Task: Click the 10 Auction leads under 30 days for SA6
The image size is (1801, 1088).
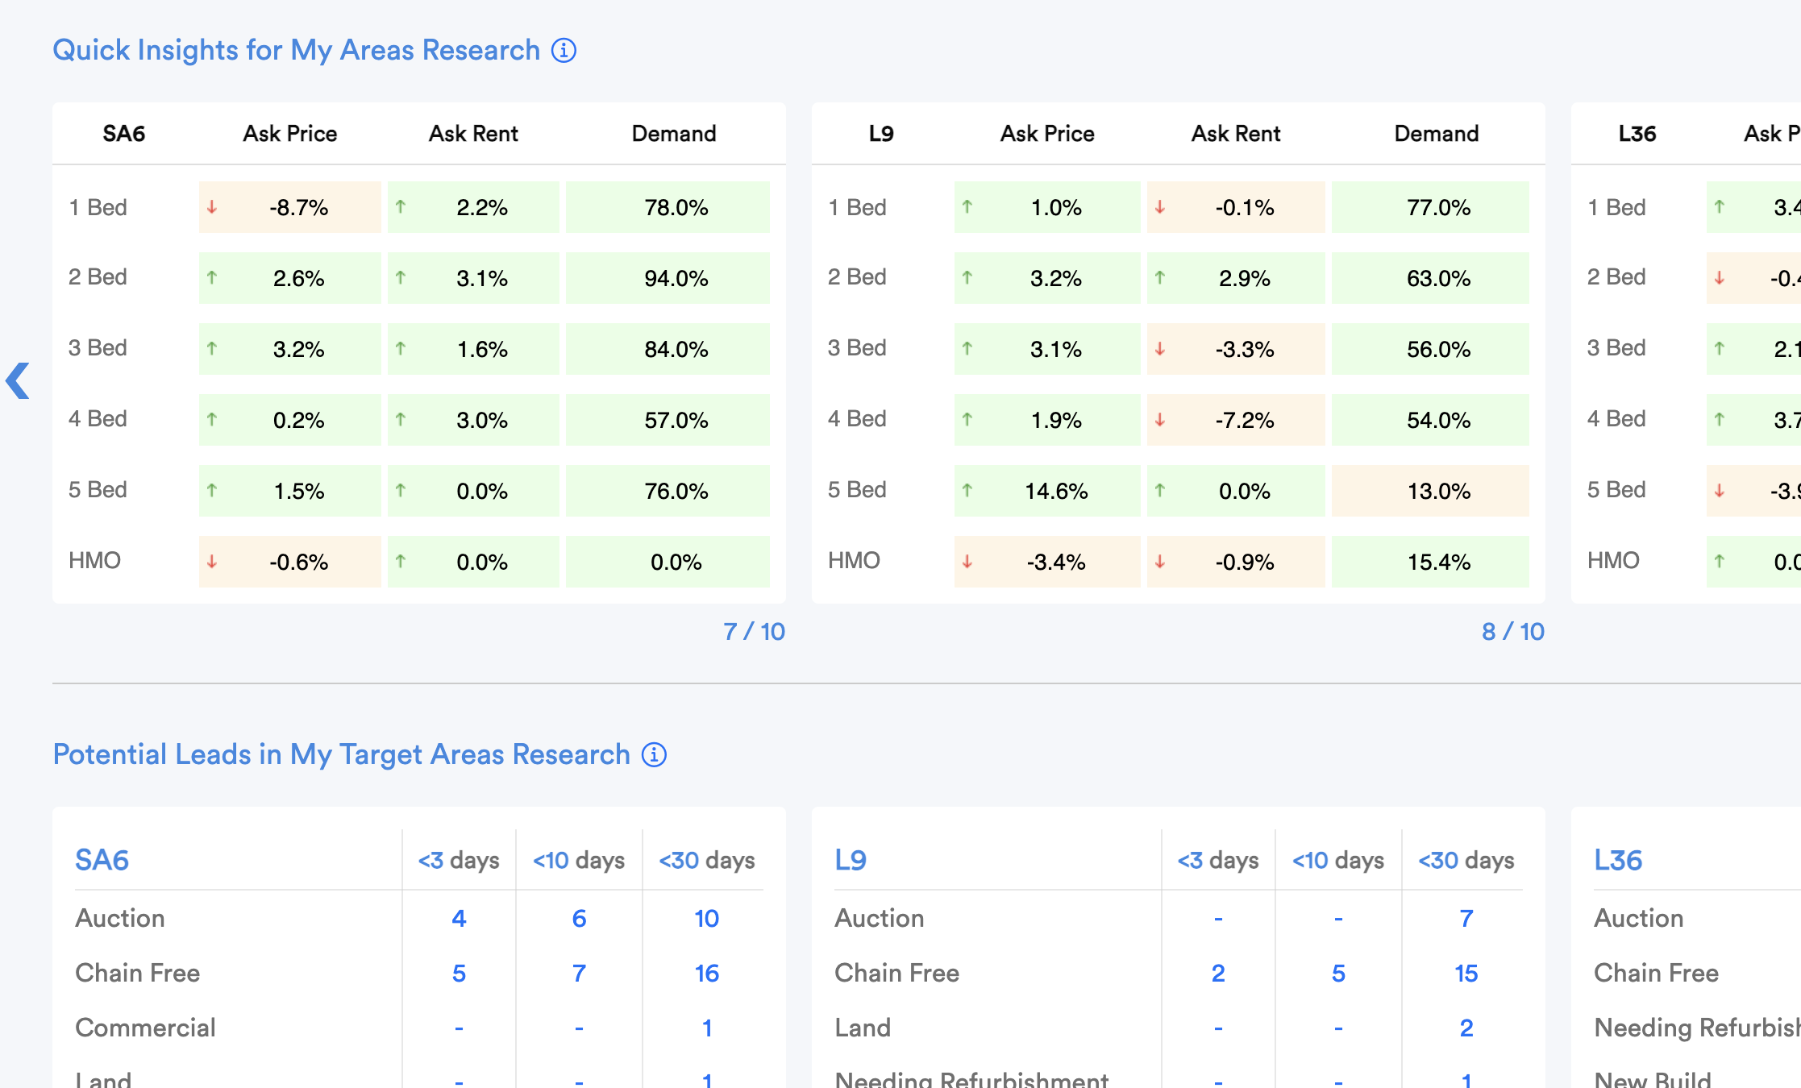Action: pos(705,918)
